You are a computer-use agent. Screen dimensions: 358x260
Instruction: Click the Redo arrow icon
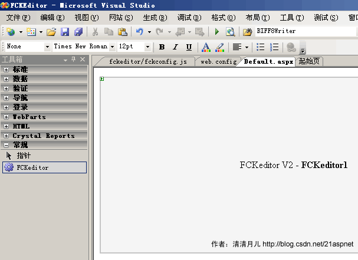coord(160,31)
